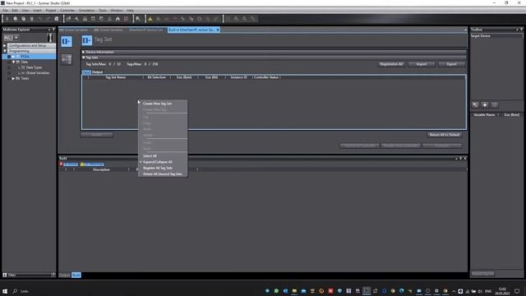Click the warnings yellow icon in Build panel
Image resolution: width=526 pixels, height=296 pixels.
click(82, 164)
